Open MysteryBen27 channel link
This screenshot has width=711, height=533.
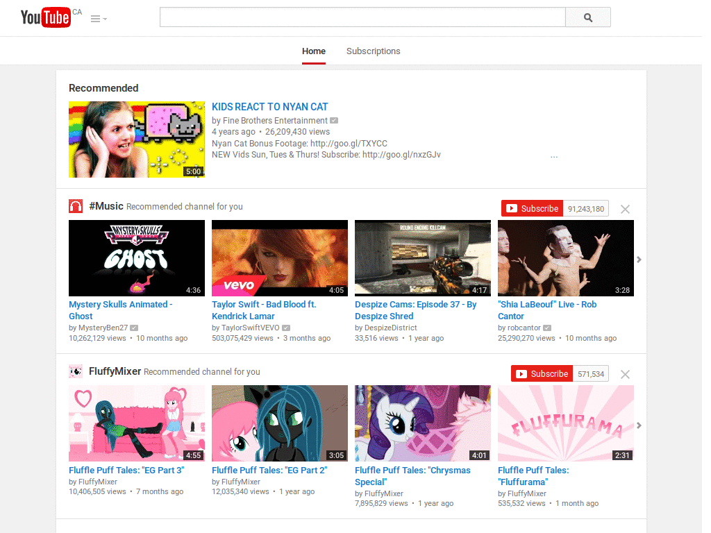pos(103,328)
